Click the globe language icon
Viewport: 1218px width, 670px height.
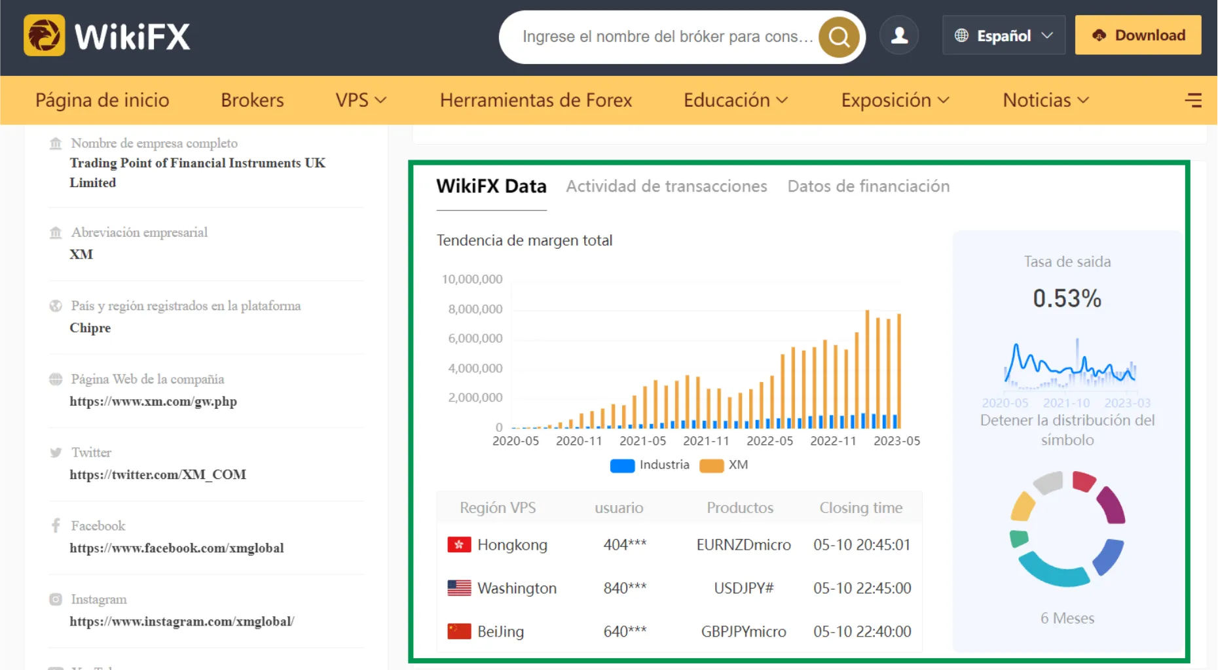click(x=961, y=35)
